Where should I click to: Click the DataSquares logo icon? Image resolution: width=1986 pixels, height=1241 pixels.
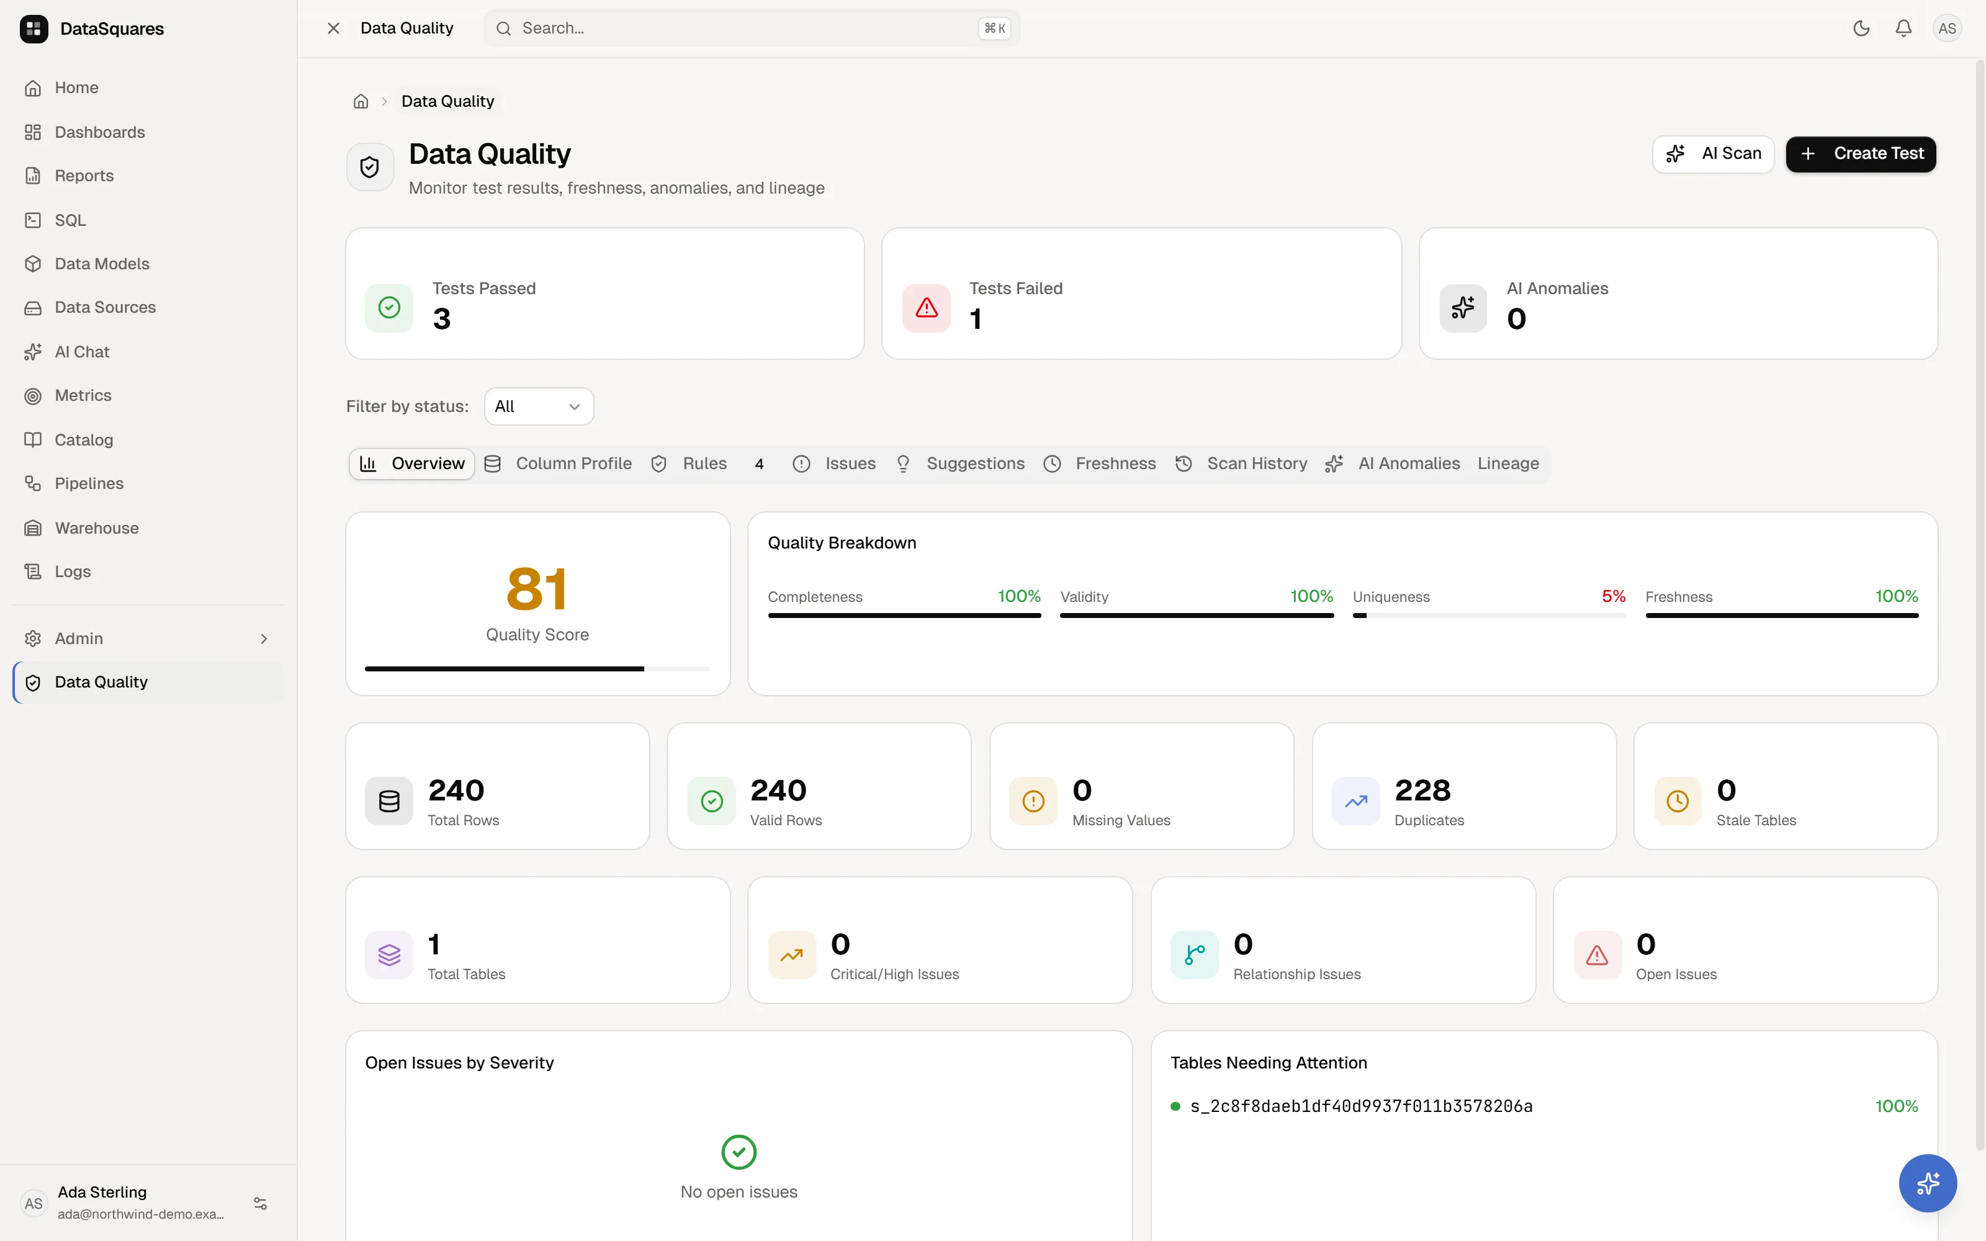34,29
